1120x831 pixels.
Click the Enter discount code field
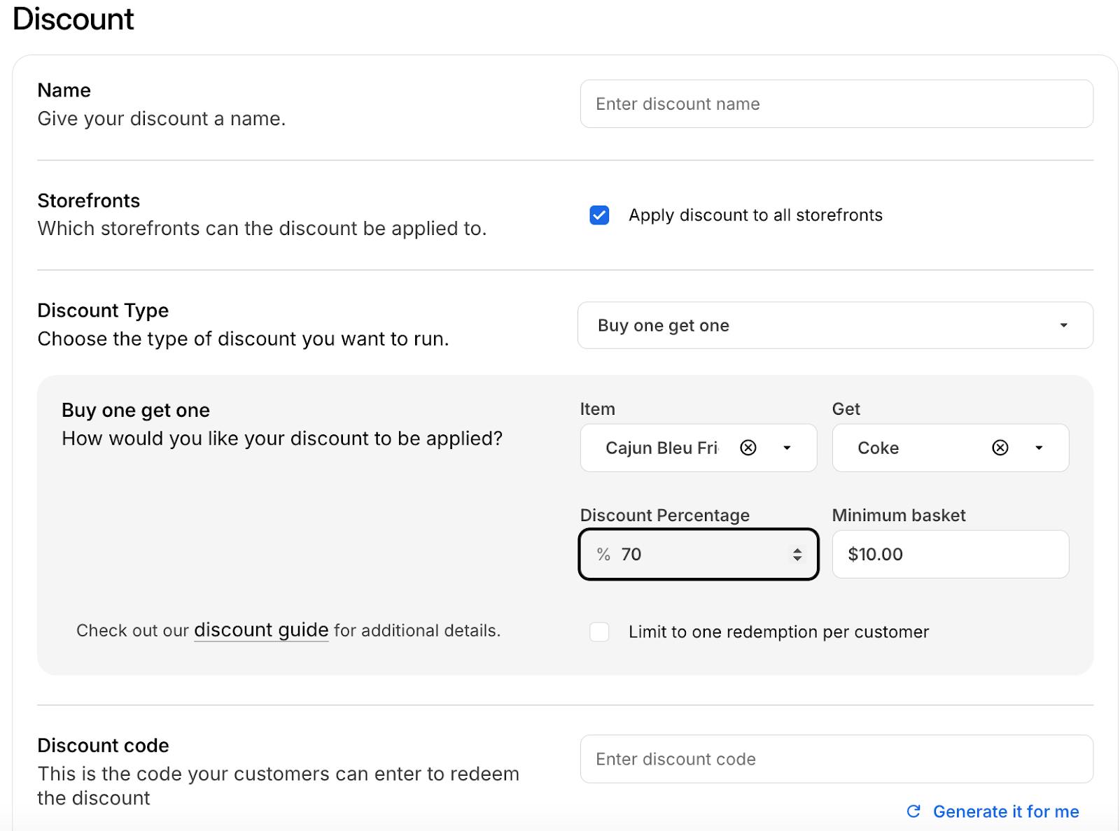(x=836, y=759)
